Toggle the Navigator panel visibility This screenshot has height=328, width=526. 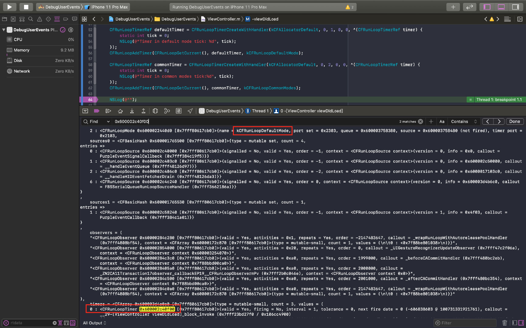pyautogui.click(x=487, y=7)
